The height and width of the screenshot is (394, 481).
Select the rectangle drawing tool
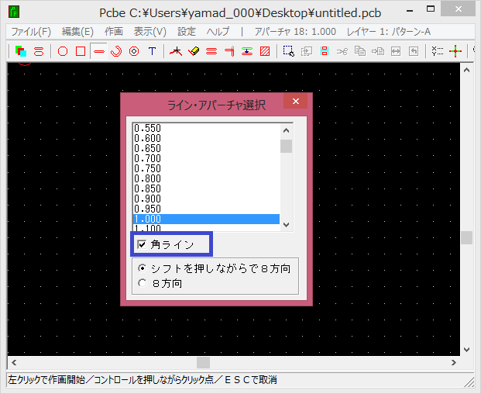pos(80,51)
